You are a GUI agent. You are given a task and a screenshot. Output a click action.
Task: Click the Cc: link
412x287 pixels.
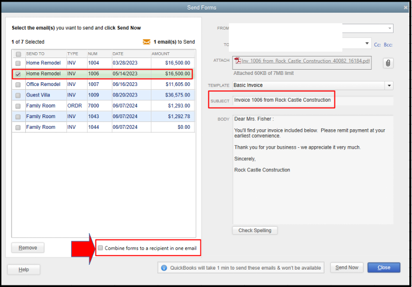click(x=377, y=45)
